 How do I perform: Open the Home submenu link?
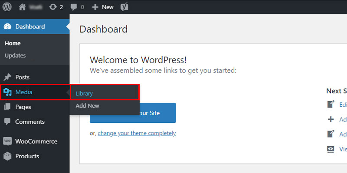coord(13,44)
